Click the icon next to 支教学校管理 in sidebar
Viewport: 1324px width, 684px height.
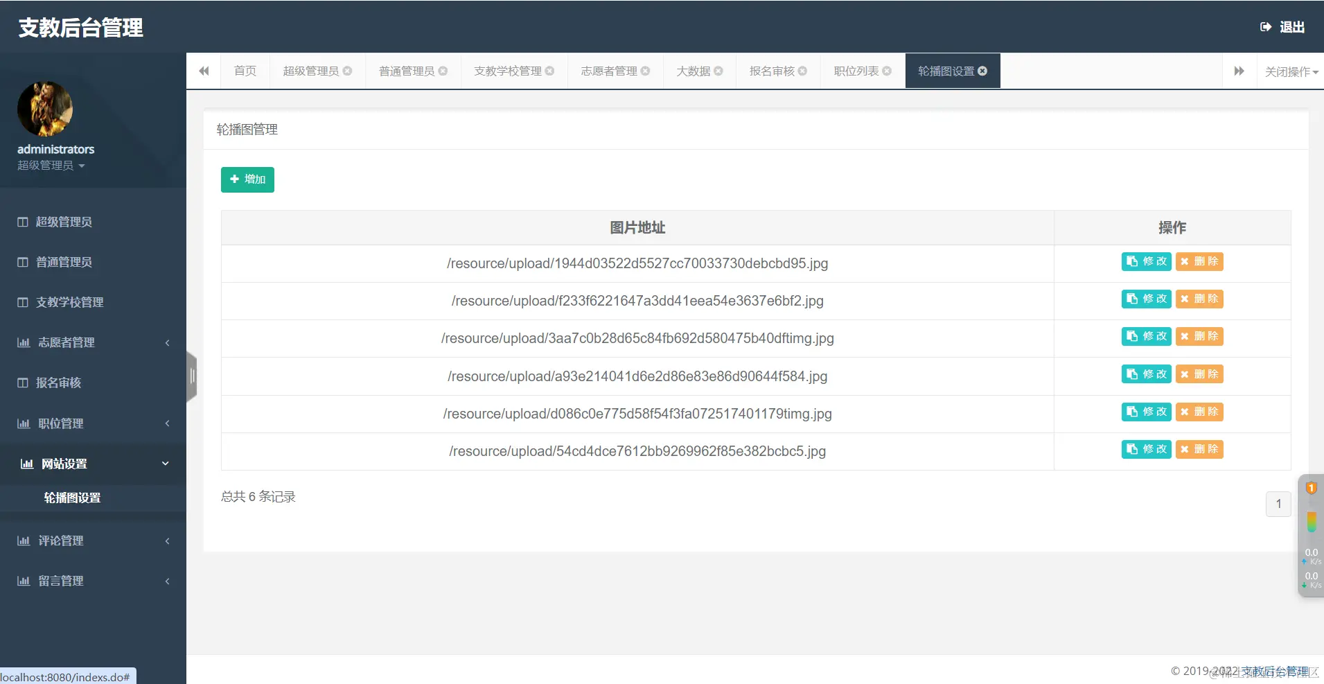(23, 302)
